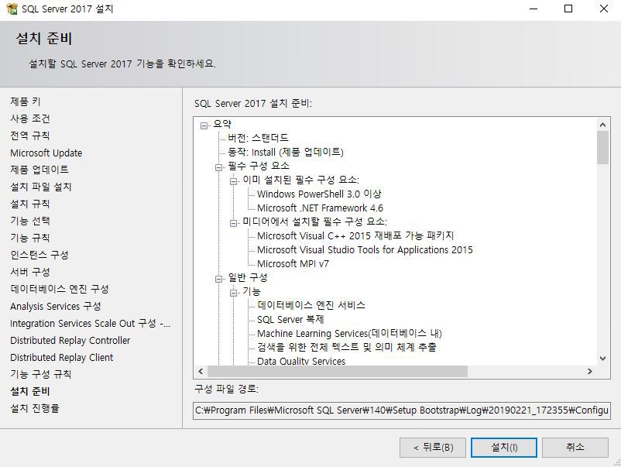Click the horizontal scrollbar thumb
The width and height of the screenshot is (621, 467).
click(x=338, y=372)
